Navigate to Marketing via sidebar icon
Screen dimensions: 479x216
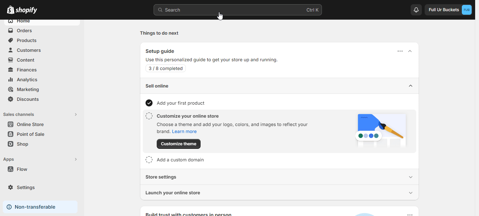pos(11,89)
